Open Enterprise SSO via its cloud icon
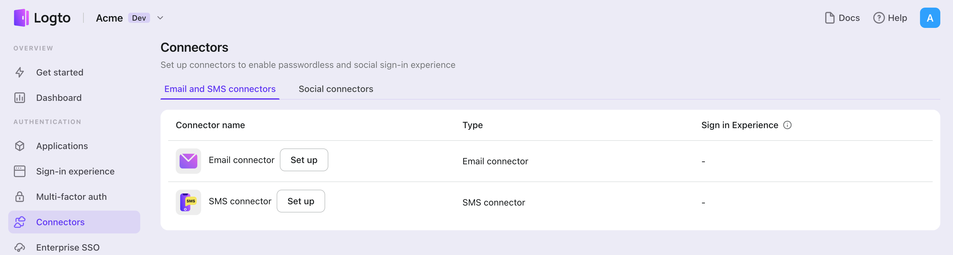Image resolution: width=953 pixels, height=255 pixels. tap(20, 247)
